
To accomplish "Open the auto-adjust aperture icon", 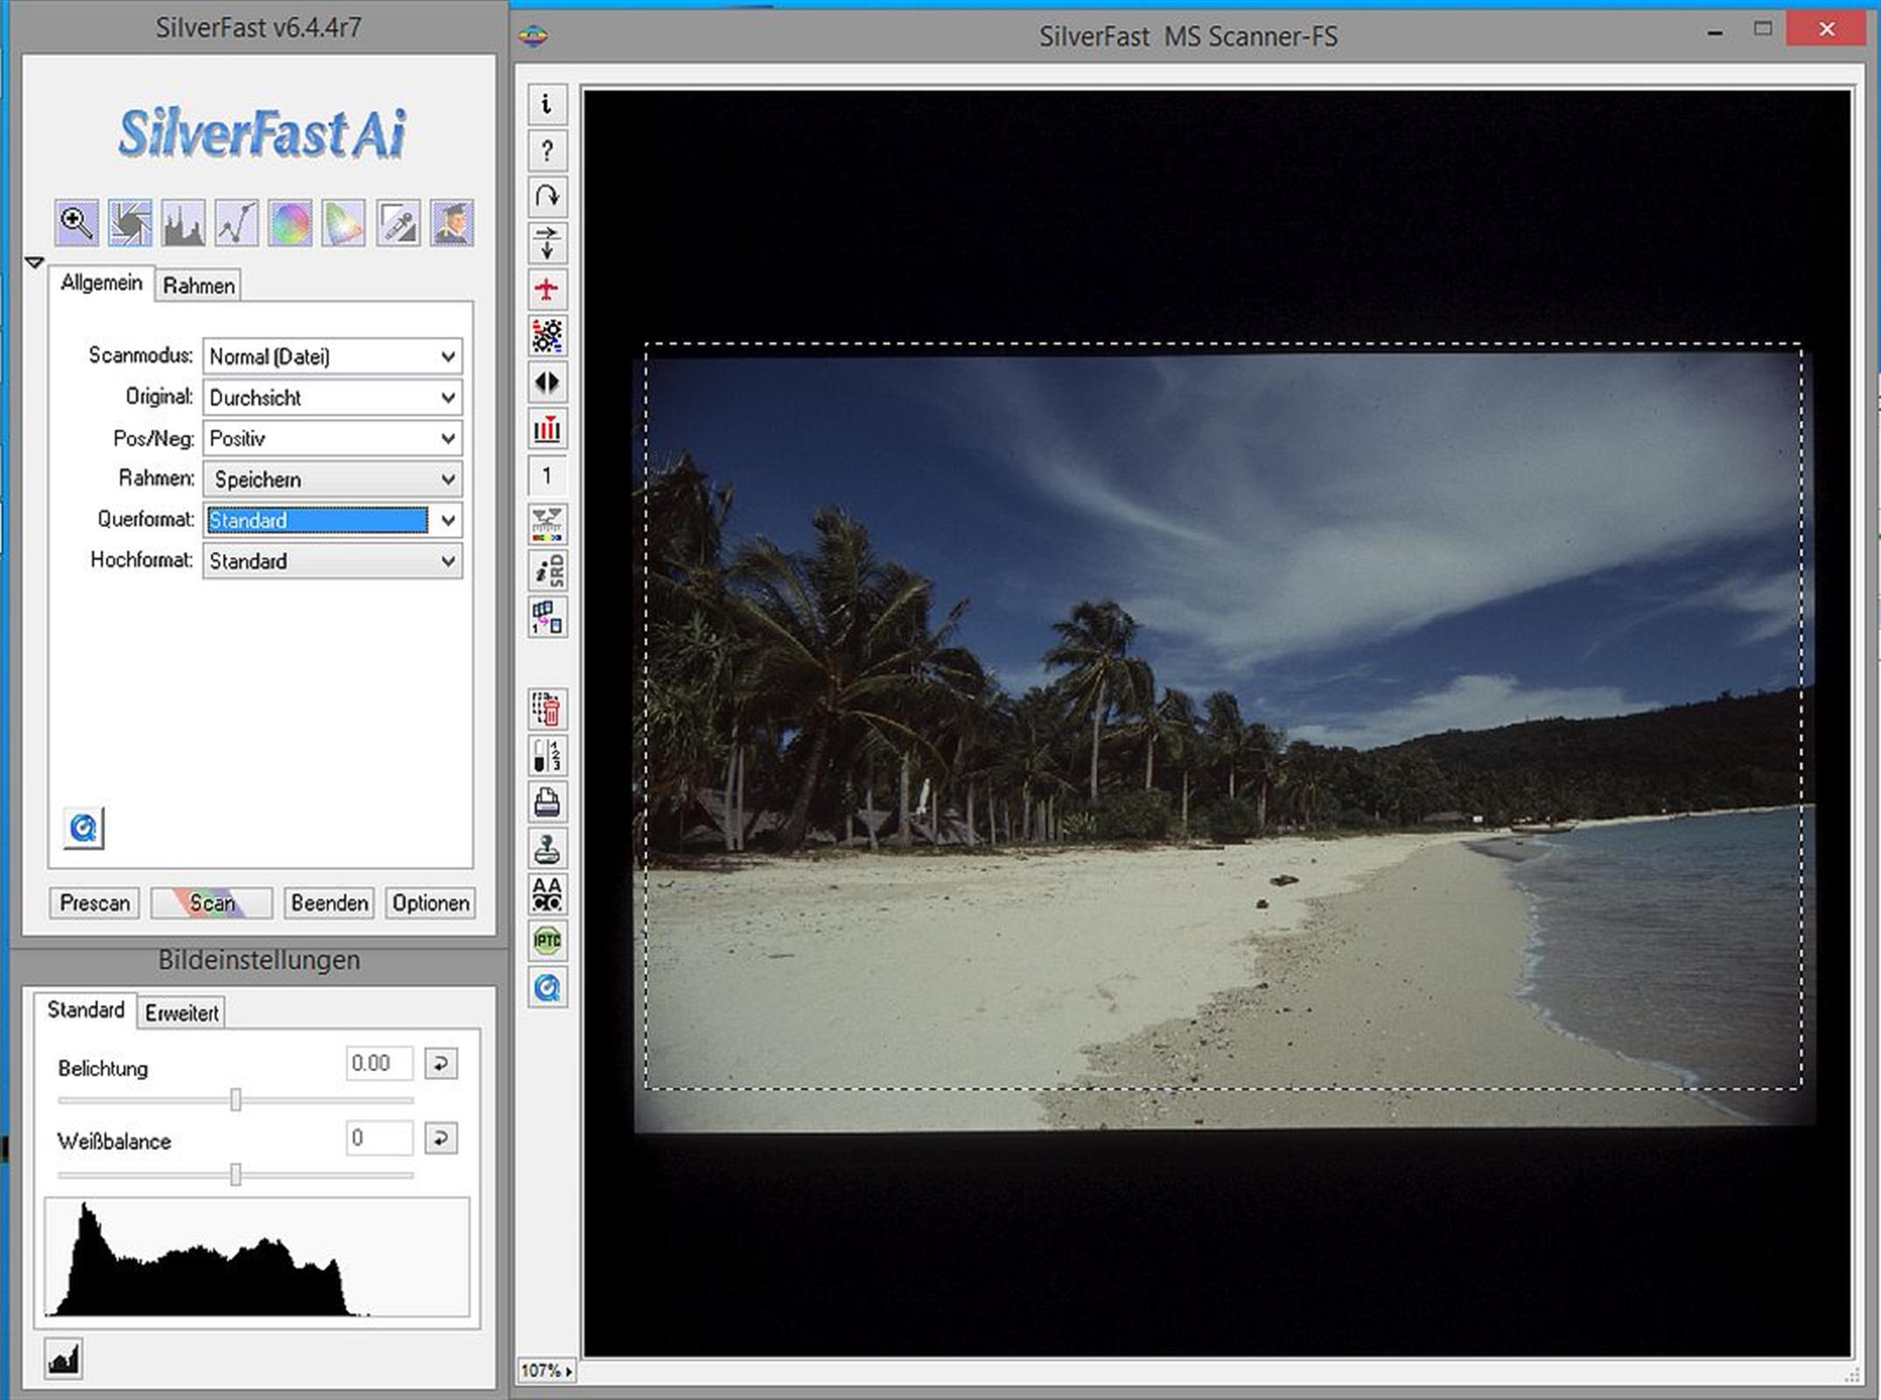I will (x=130, y=222).
